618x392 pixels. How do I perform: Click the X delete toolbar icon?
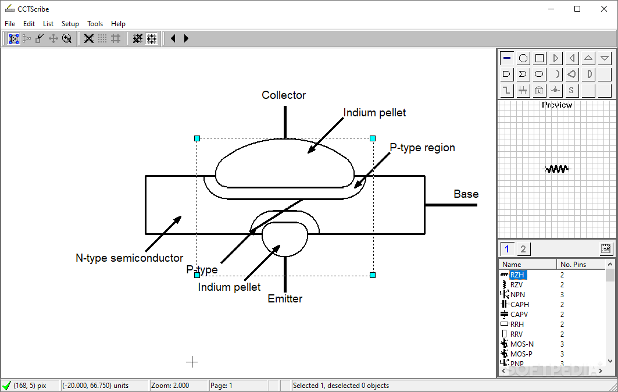coord(89,38)
